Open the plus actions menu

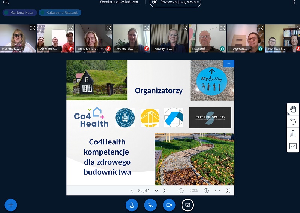[11, 205]
